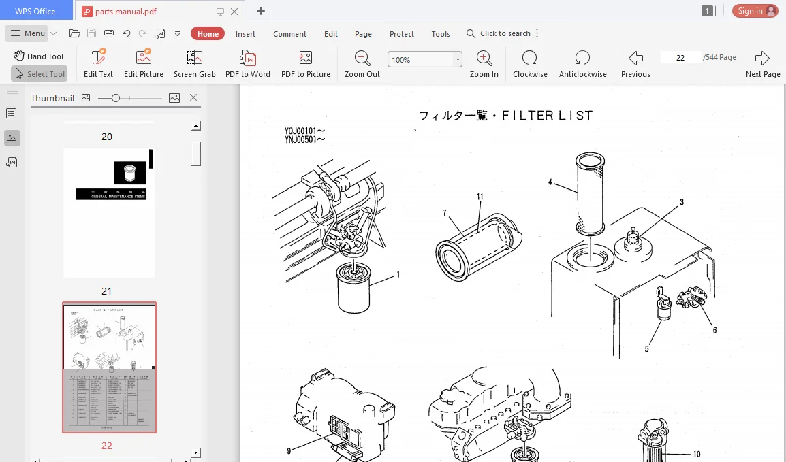This screenshot has width=786, height=462.
Task: Switch to the Insert tab
Action: 245,34
